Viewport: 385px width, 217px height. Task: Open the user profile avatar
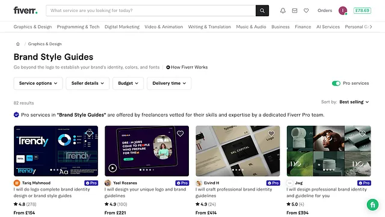pyautogui.click(x=342, y=11)
